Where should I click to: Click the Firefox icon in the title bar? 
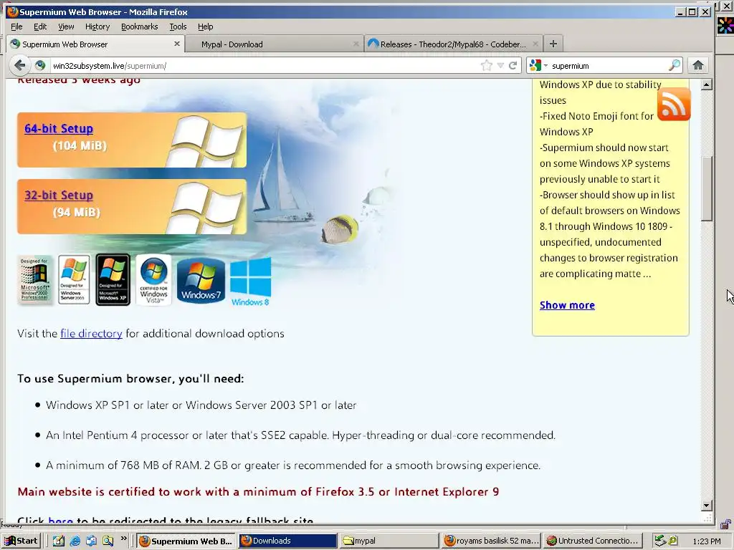click(13, 11)
